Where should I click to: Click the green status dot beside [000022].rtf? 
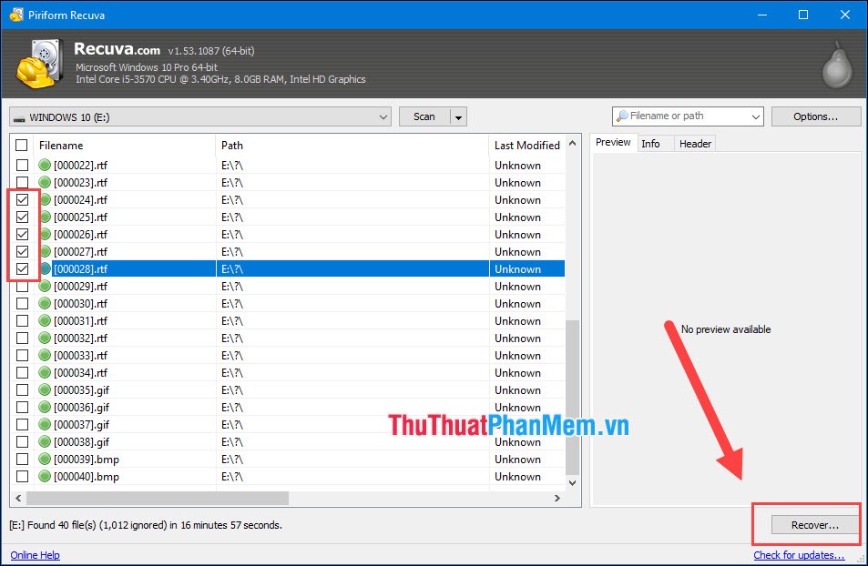pos(45,165)
